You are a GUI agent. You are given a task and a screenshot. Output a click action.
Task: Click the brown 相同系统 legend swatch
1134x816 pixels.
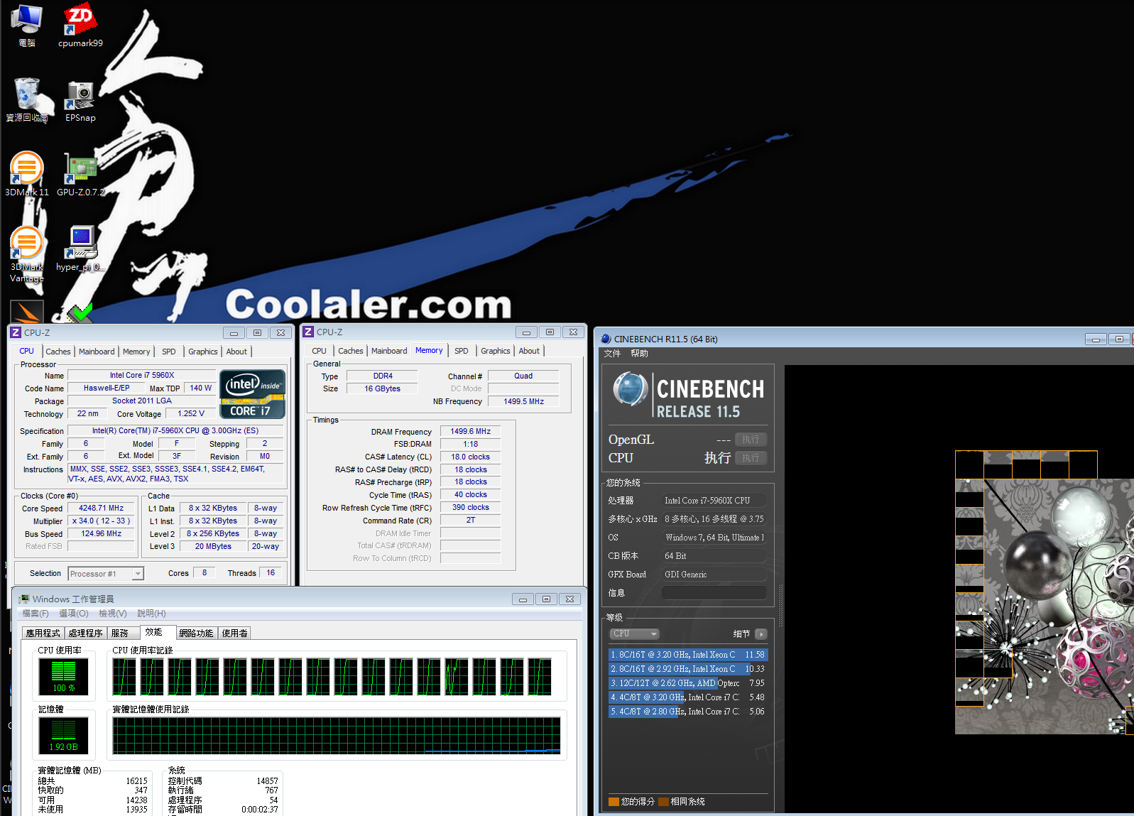pos(663,802)
